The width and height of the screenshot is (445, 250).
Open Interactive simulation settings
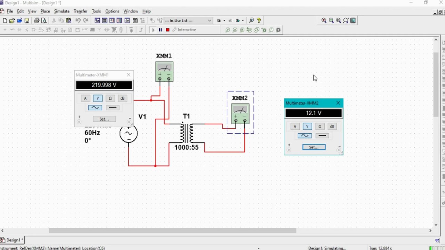[184, 30]
